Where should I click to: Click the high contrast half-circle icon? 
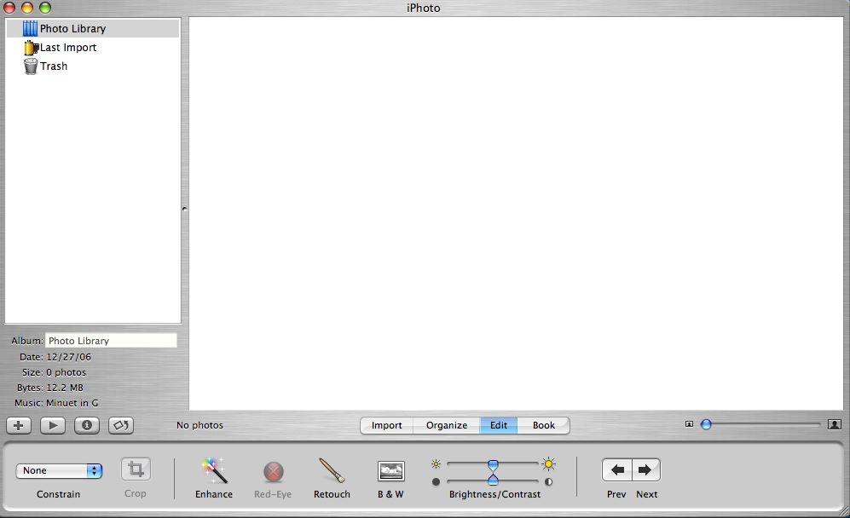[548, 481]
